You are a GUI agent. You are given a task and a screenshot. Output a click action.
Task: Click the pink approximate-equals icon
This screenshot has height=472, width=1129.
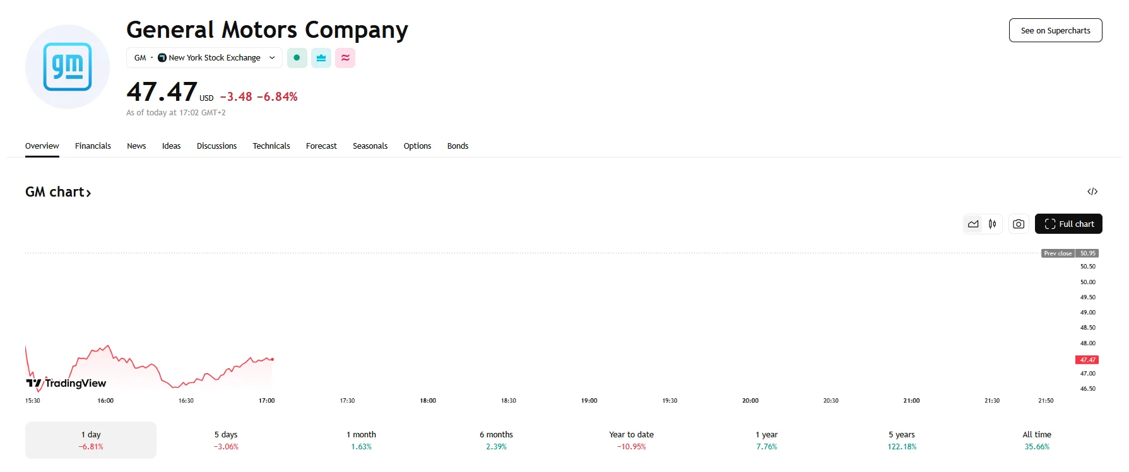click(x=345, y=58)
